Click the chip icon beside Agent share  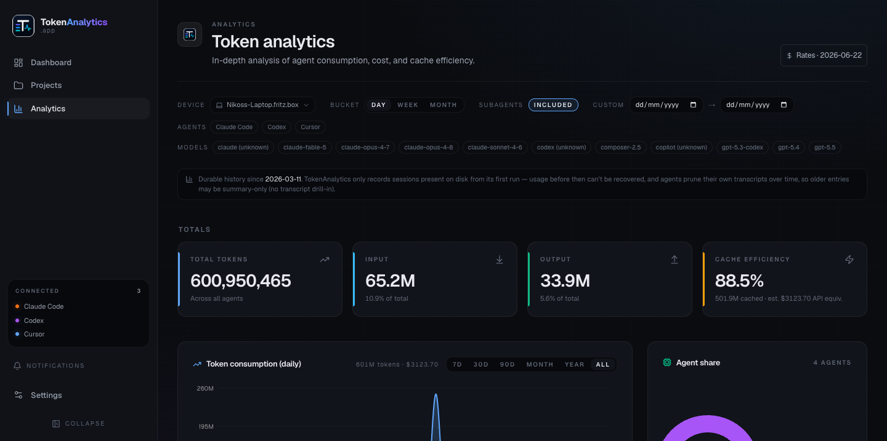[x=667, y=363]
